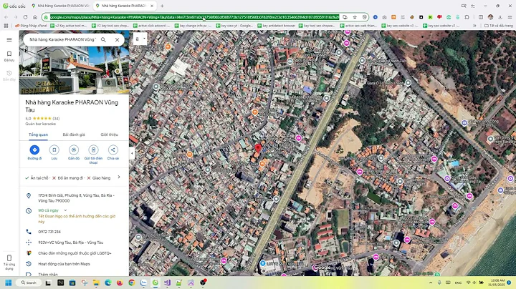The height and width of the screenshot is (289, 516).
Task: Click Chào đón những người thuộc giới LGBTQ+
Action: (x=74, y=253)
